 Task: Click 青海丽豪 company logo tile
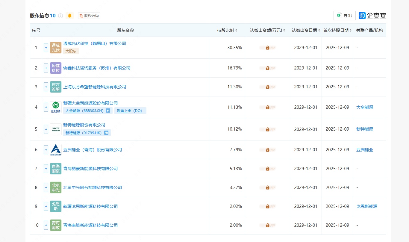(56, 169)
